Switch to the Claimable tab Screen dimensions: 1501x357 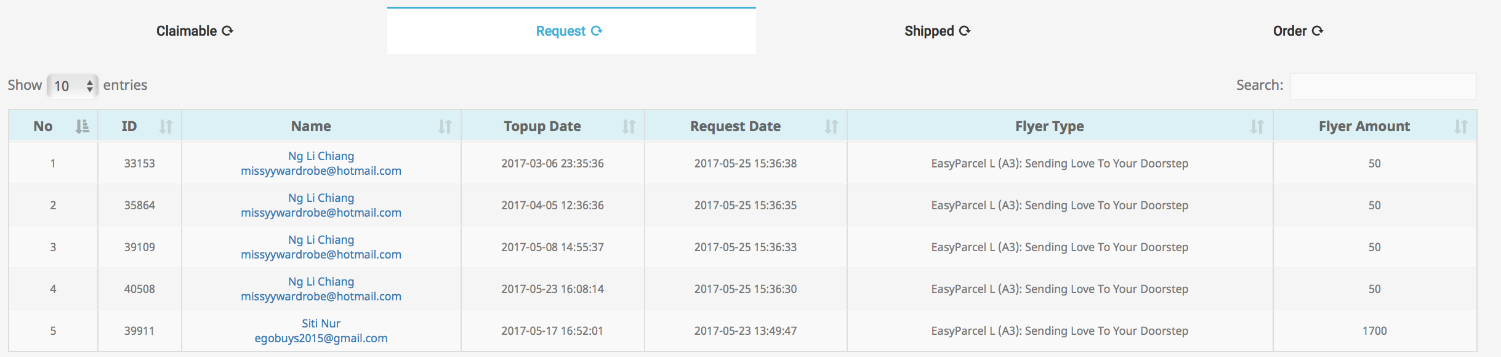click(195, 31)
